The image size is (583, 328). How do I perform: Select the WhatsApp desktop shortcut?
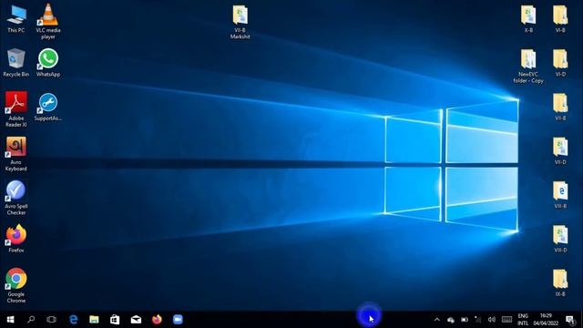48,63
